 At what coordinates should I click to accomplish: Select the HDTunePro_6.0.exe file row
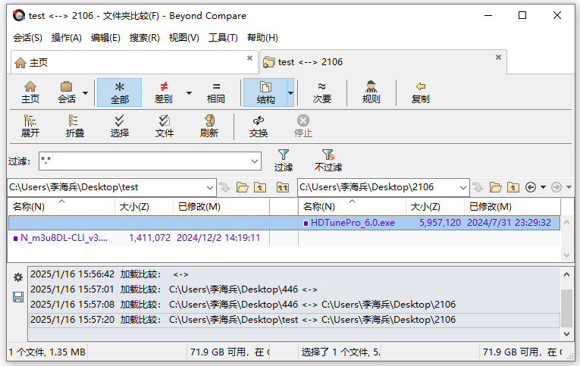(x=353, y=223)
